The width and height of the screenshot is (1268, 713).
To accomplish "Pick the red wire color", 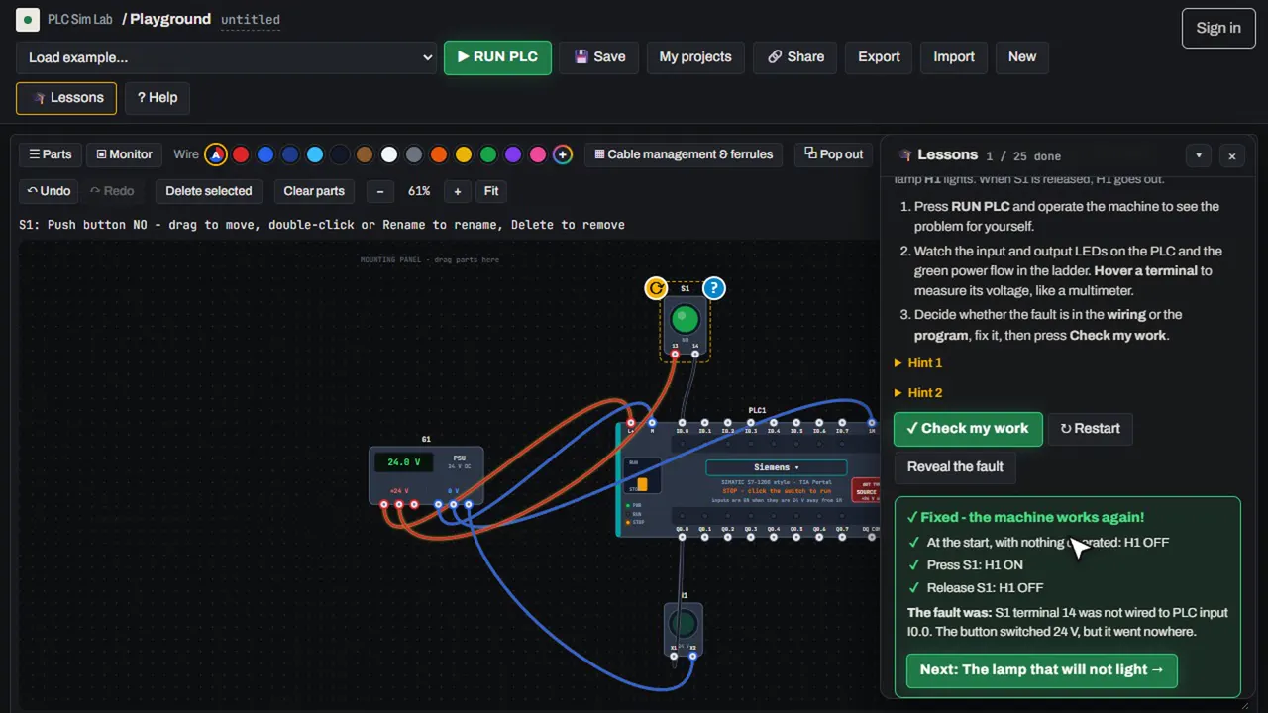I will 241,154.
